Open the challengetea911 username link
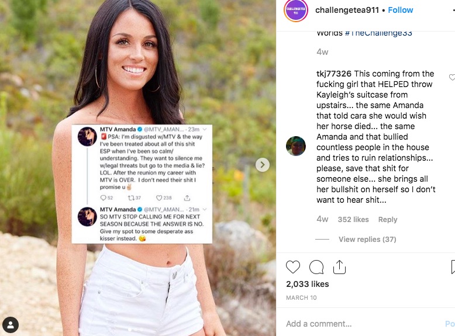Screen dimensions: 455x336 [x=347, y=10]
